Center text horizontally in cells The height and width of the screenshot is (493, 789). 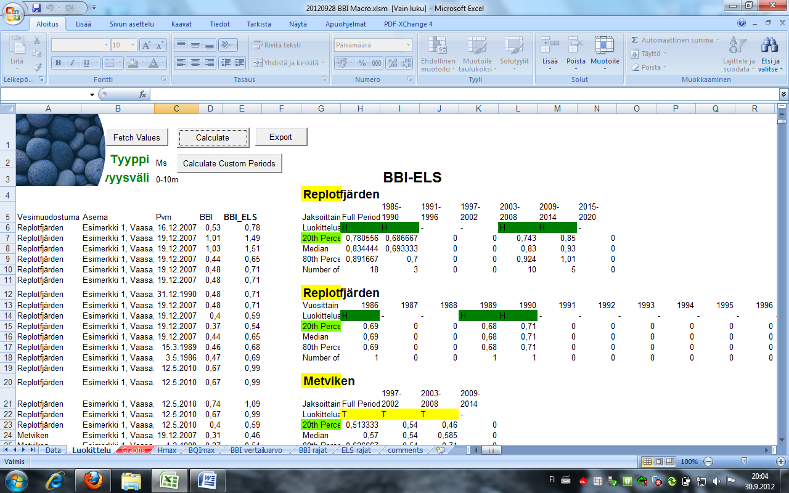click(195, 63)
